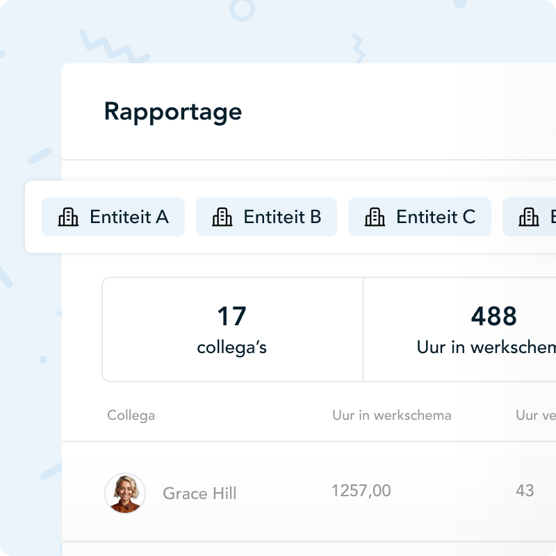The width and height of the screenshot is (556, 556).
Task: Click the value 43 in Grace Hill's row
Action: (x=525, y=491)
